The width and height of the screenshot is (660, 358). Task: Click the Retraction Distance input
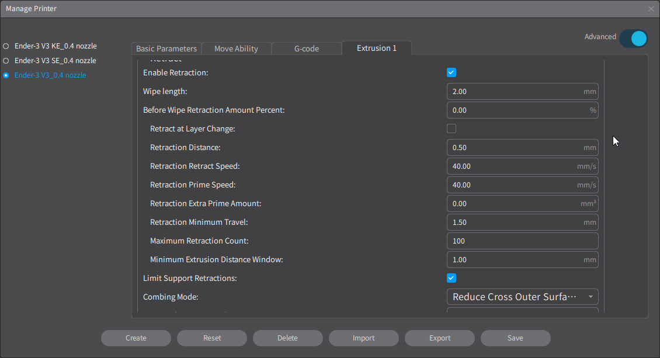(514, 148)
